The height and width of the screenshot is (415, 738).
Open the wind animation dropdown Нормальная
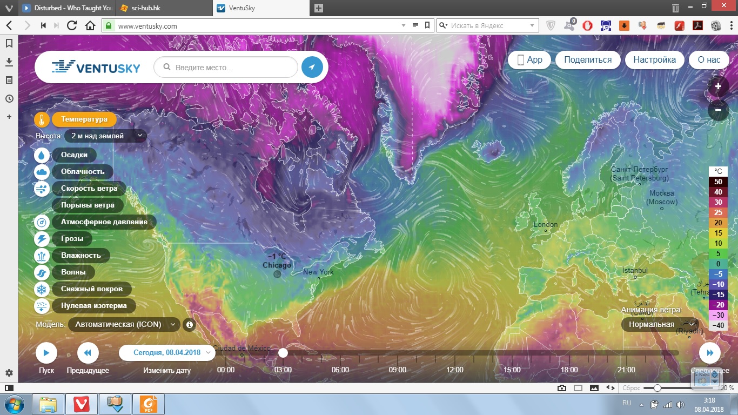(658, 325)
